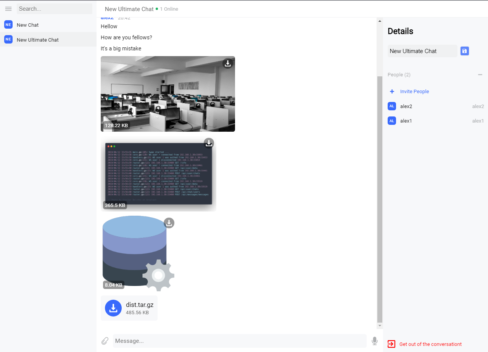Download the dist.tar.gz file

coord(113,308)
